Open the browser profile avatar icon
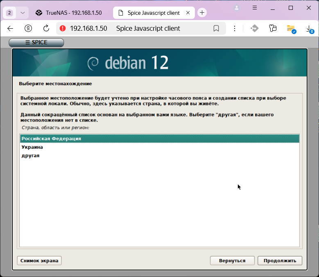Screen dimensions: 319x277 (x=237, y=8)
